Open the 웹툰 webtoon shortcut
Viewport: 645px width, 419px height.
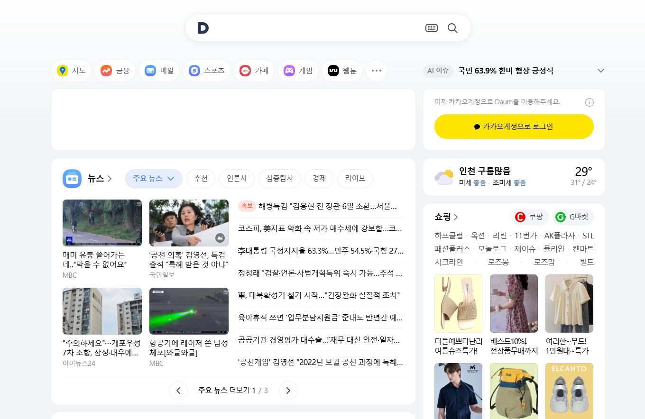[342, 71]
